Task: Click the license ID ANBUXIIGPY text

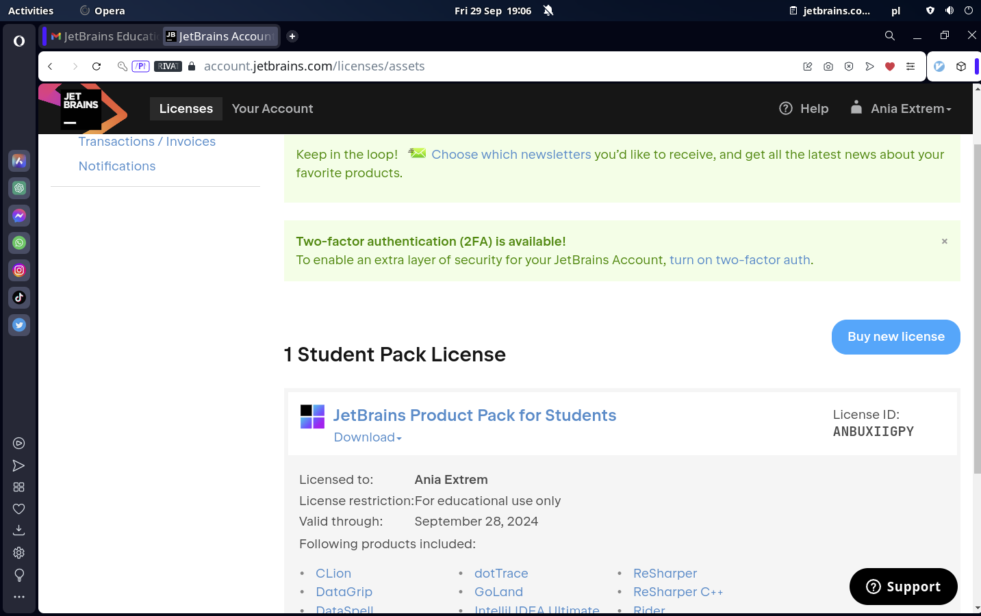Action: pyautogui.click(x=874, y=432)
